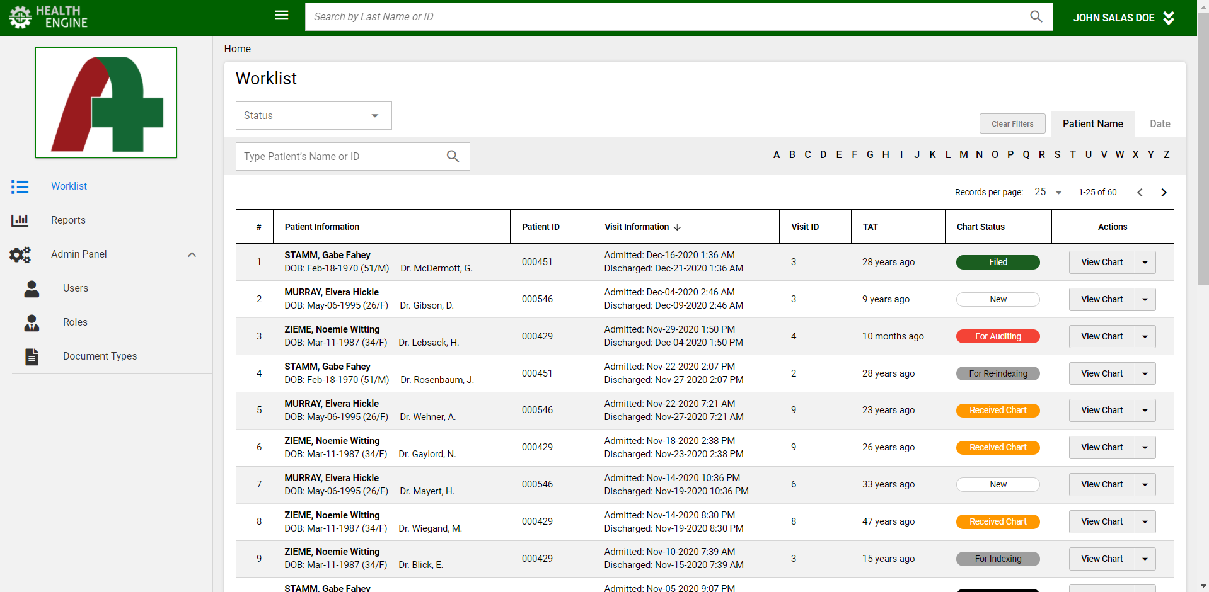Click the Admin Panel gears icon
The height and width of the screenshot is (592, 1209).
click(x=20, y=254)
